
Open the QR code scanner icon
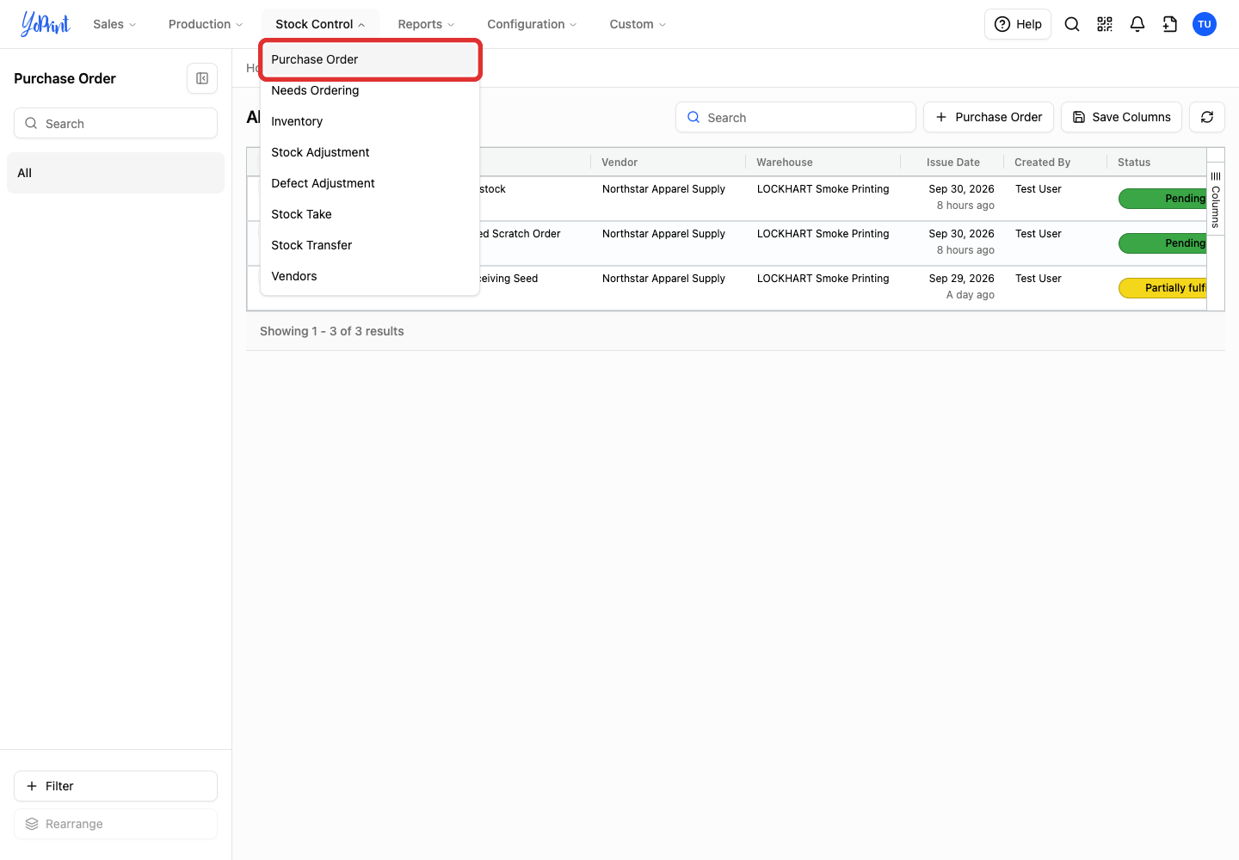(x=1105, y=24)
